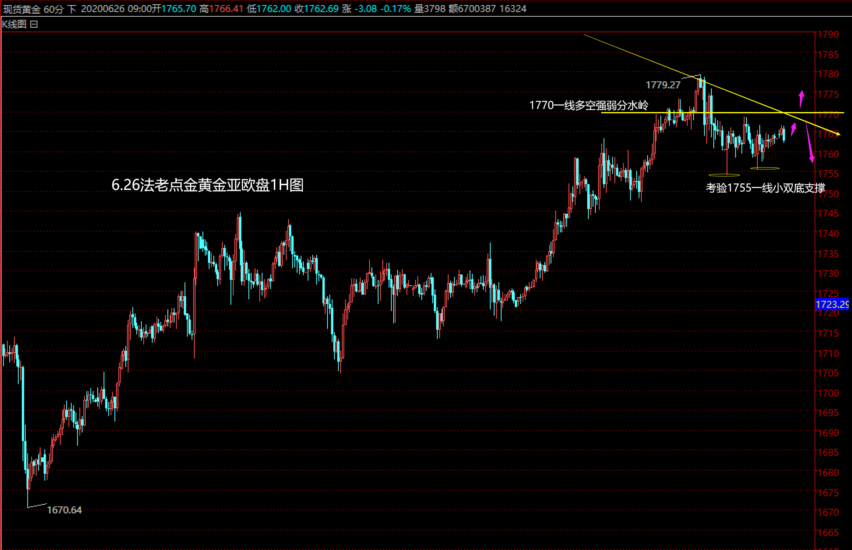Select the 考验1755一线小双底支撑 annotation text
Viewport: 852px width, 550px height.
pos(765,188)
